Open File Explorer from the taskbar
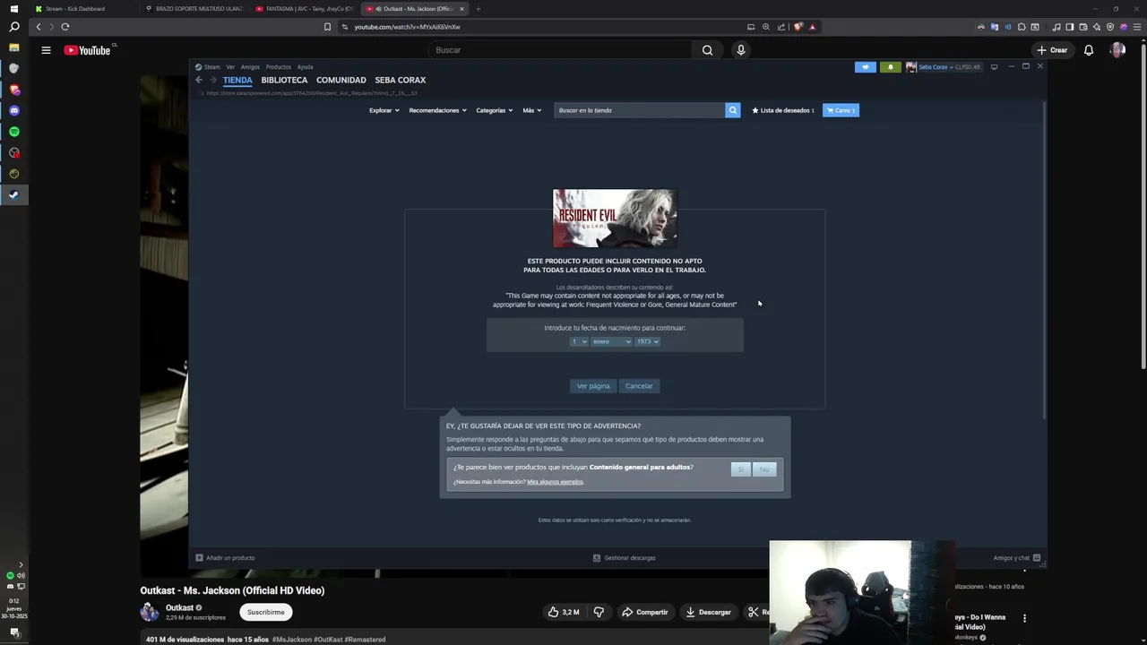 point(13,47)
